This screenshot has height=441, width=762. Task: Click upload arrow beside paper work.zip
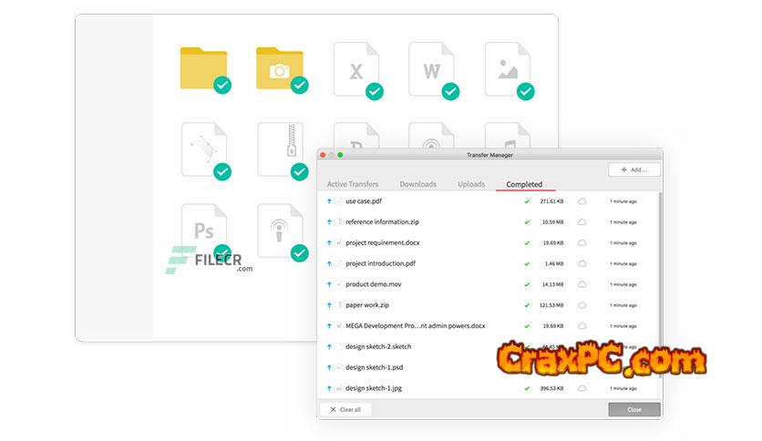point(329,305)
